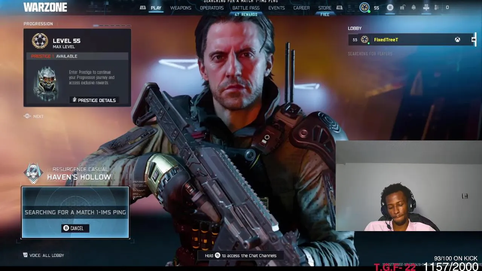The image size is (482, 271).
Task: Open the Career tab
Action: point(302,8)
